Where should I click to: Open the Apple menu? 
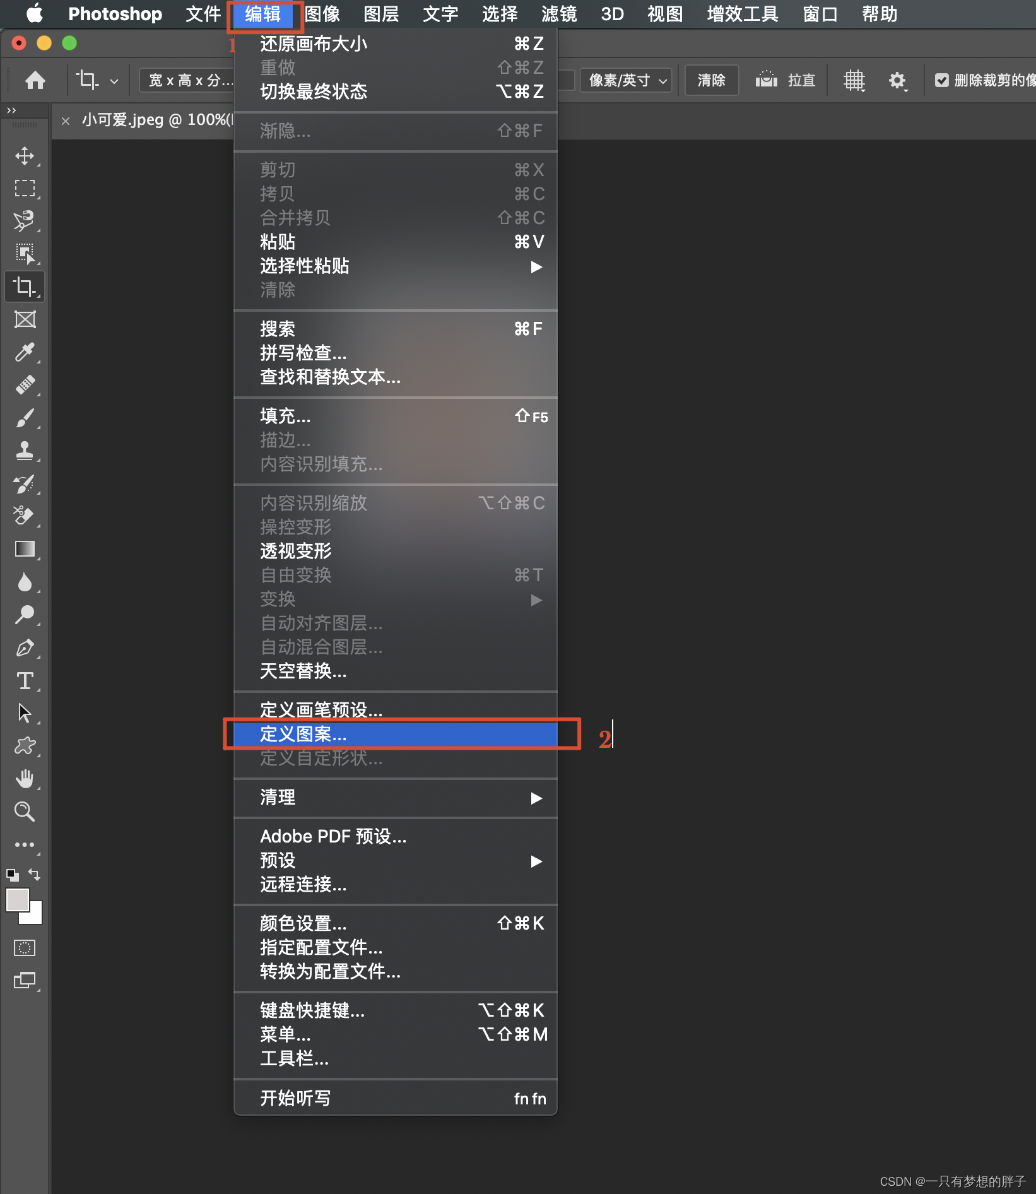tap(35, 13)
